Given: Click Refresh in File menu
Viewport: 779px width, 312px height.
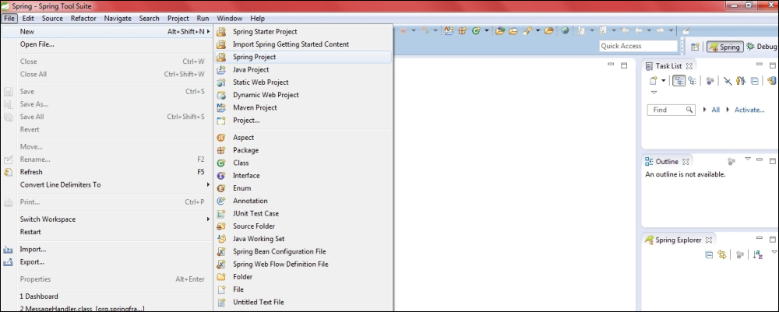Looking at the screenshot, I should (107, 172).
